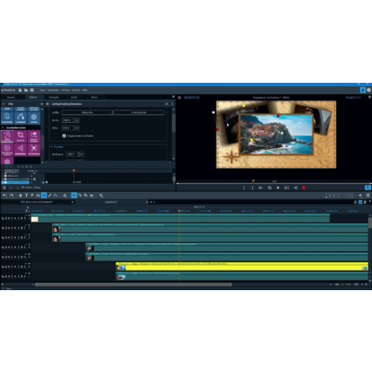Select the yellow highlighted clip on the timeline
372x372 pixels.
point(242,267)
